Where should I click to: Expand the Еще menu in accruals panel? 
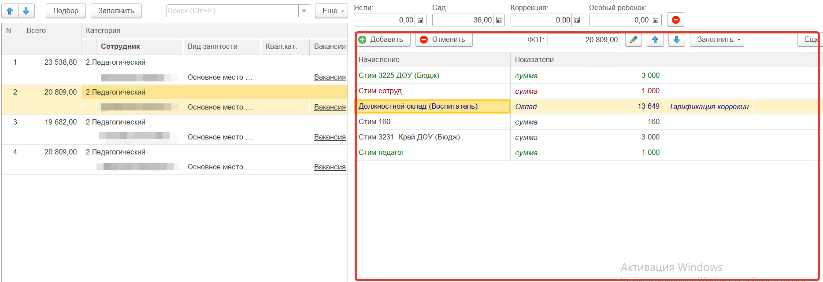(810, 40)
